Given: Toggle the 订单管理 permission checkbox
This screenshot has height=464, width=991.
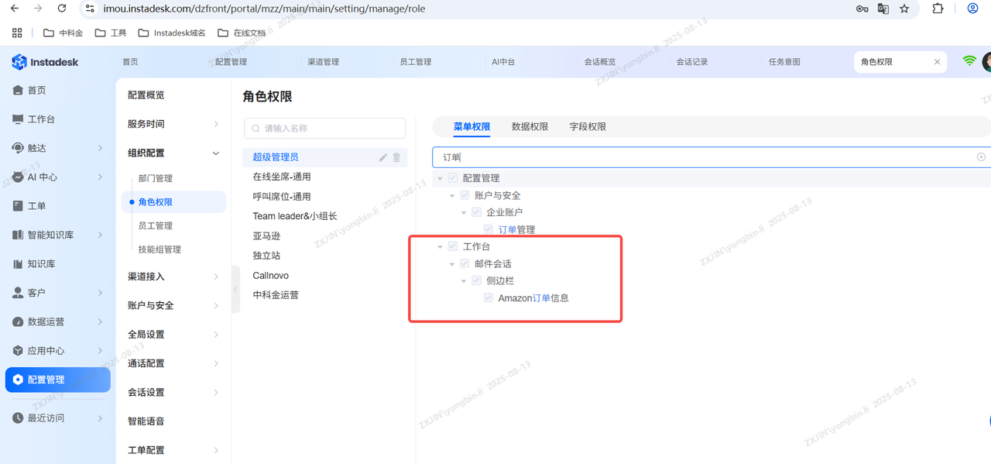Looking at the screenshot, I should pyautogui.click(x=489, y=229).
